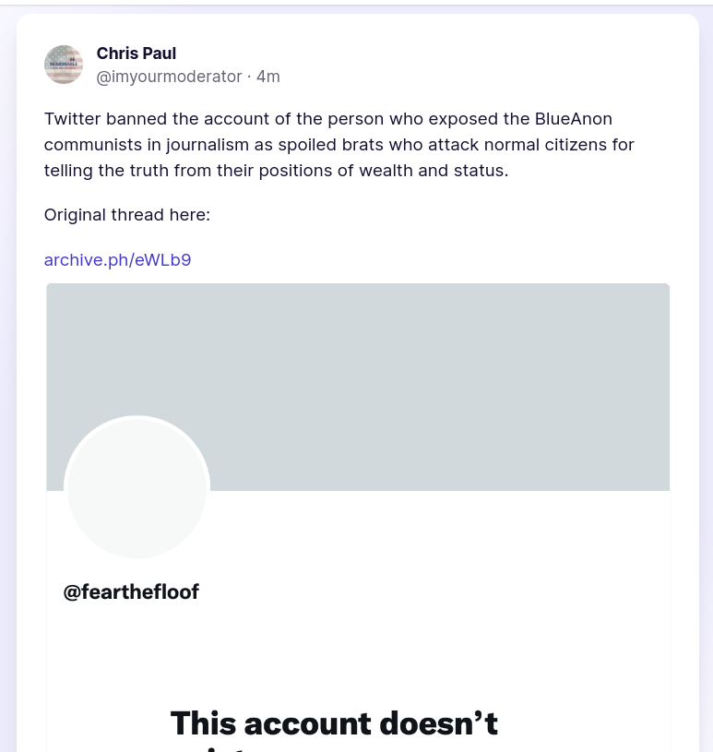Screen dimensions: 713x752
Task: Click the word "Twitter" starting the post
Action: tap(72, 119)
